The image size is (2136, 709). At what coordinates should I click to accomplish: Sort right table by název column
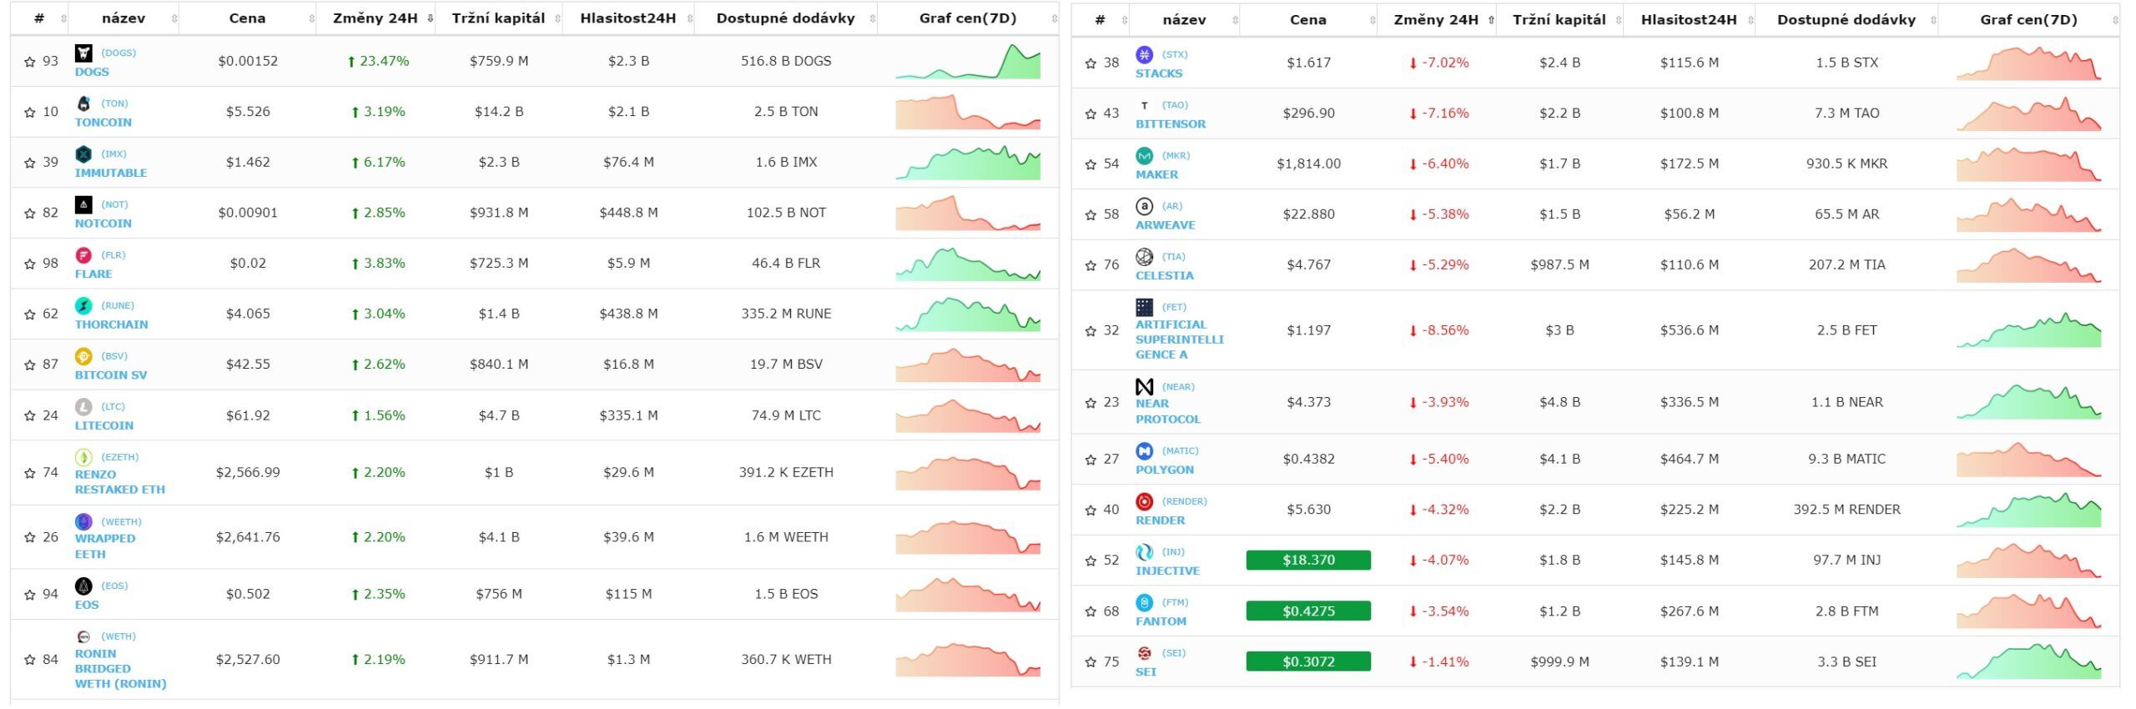1185,20
